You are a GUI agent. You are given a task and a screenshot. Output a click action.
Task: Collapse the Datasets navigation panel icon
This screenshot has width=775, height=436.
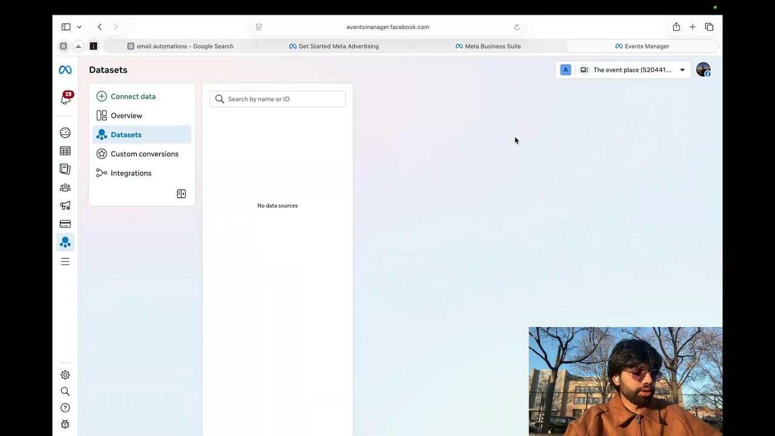click(181, 194)
